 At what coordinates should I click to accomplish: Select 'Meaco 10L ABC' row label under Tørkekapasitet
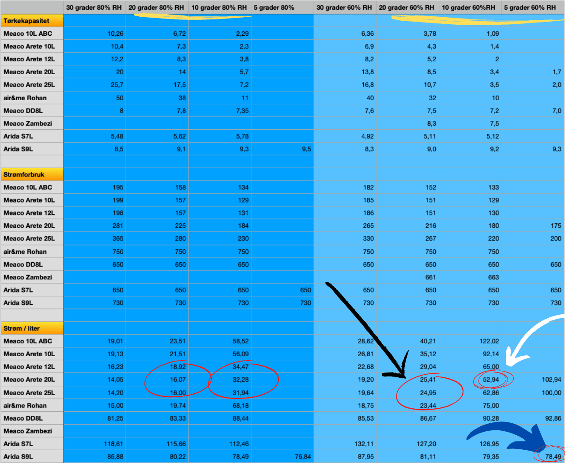(32, 34)
